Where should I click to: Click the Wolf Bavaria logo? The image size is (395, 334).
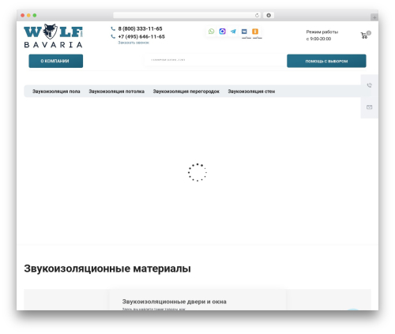53,36
